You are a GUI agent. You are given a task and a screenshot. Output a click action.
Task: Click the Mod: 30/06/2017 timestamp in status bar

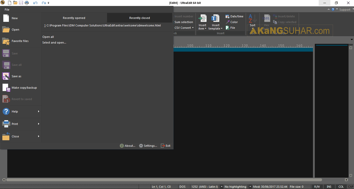pos(270,187)
